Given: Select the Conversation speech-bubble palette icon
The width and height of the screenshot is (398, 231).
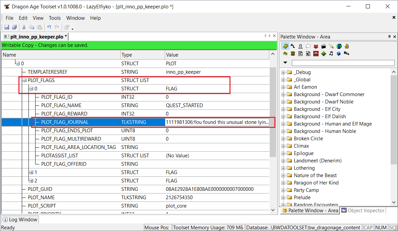Looking at the screenshot, I should (308, 46).
